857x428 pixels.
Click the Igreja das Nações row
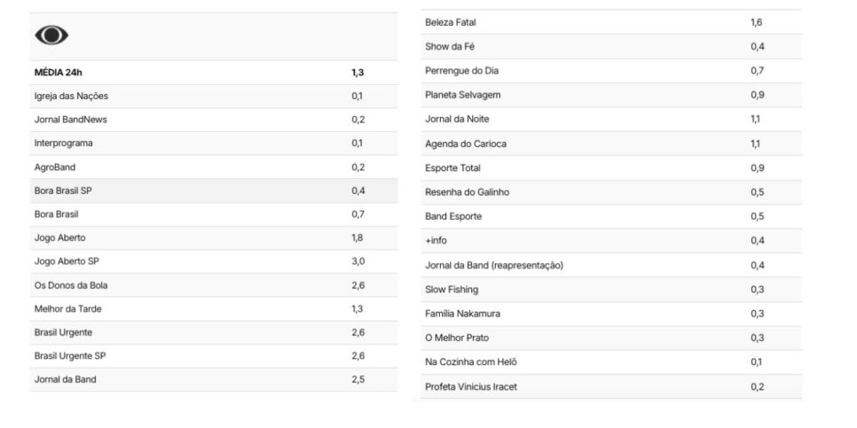(x=214, y=96)
